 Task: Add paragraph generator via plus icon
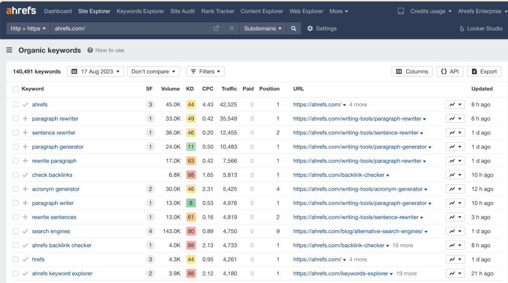click(x=25, y=147)
